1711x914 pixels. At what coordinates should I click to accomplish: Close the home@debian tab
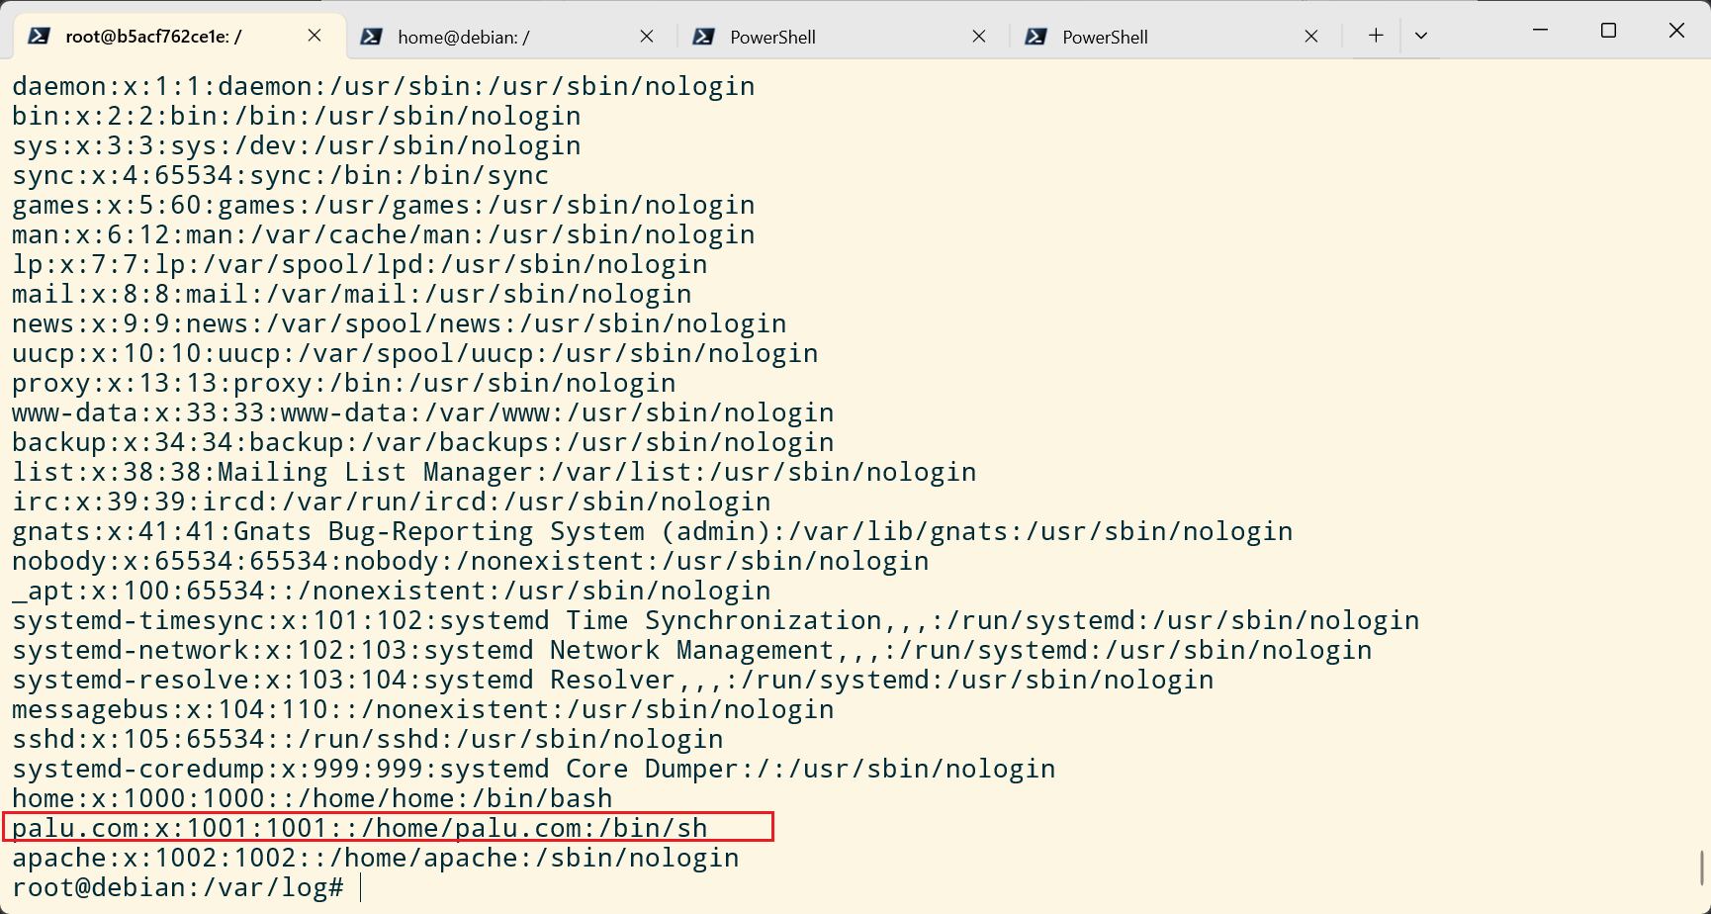point(647,36)
